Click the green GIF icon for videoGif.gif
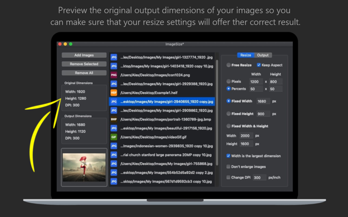348x217 pixels. coord(113,137)
